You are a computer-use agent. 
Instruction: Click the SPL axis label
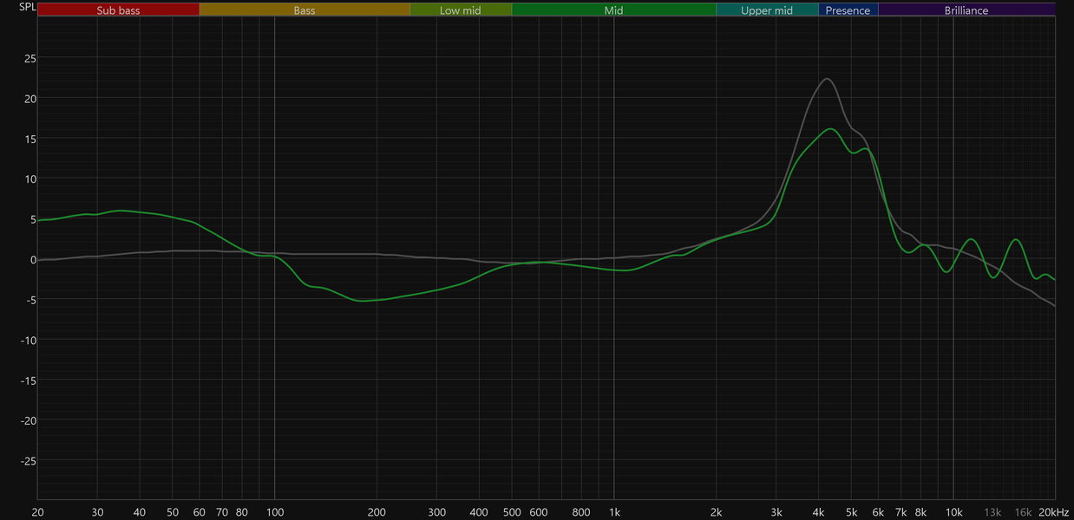pos(28,7)
